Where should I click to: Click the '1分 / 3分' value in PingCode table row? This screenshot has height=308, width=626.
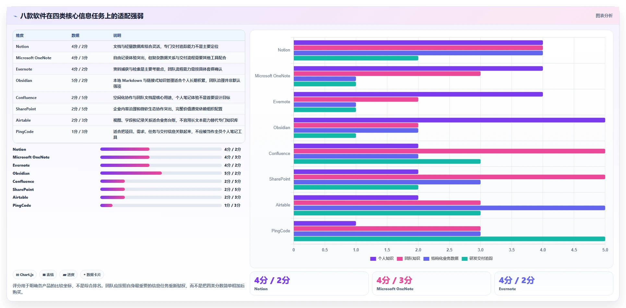[x=80, y=132]
